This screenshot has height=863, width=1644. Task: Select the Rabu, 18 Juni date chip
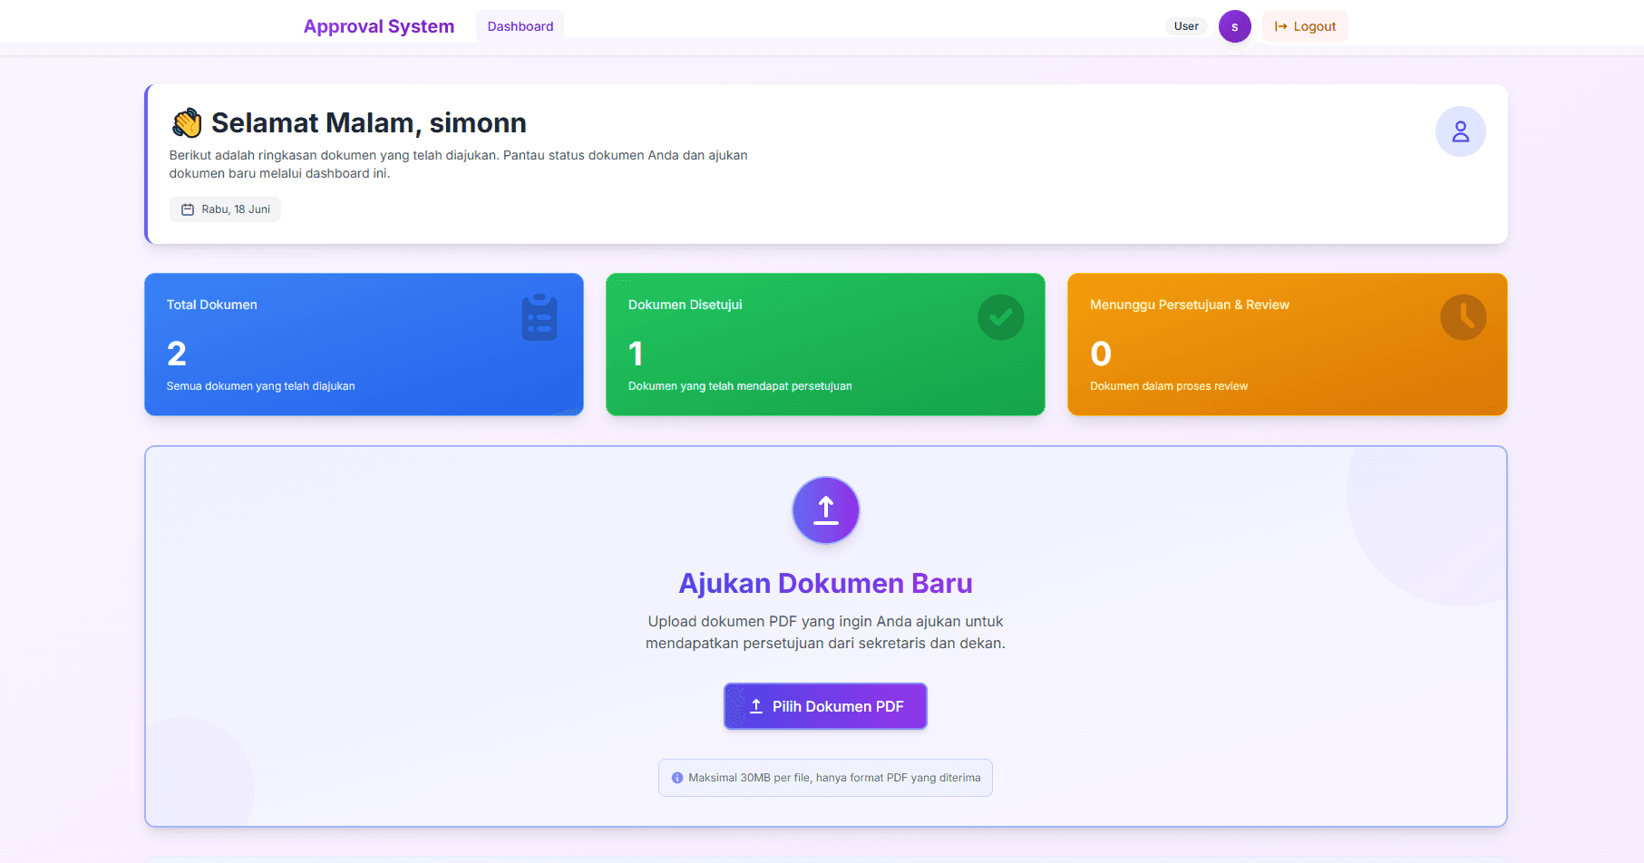tap(225, 208)
